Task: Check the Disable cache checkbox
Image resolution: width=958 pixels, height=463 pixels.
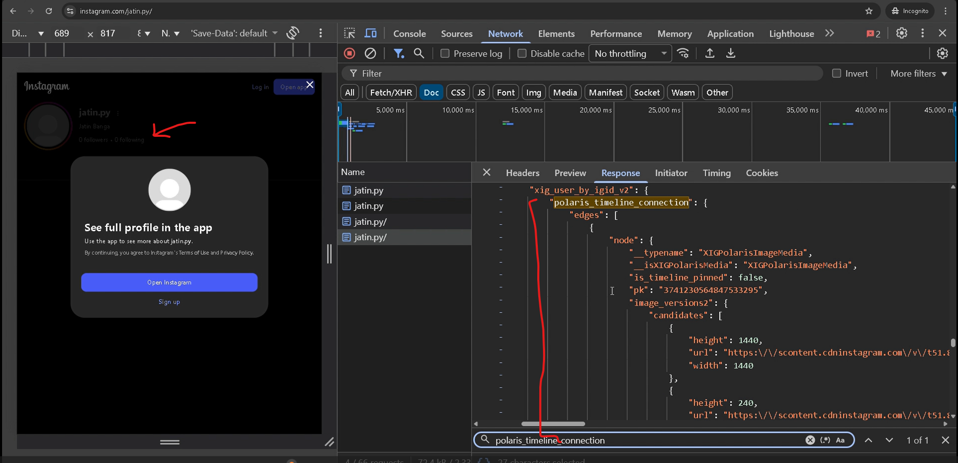Action: 522,54
